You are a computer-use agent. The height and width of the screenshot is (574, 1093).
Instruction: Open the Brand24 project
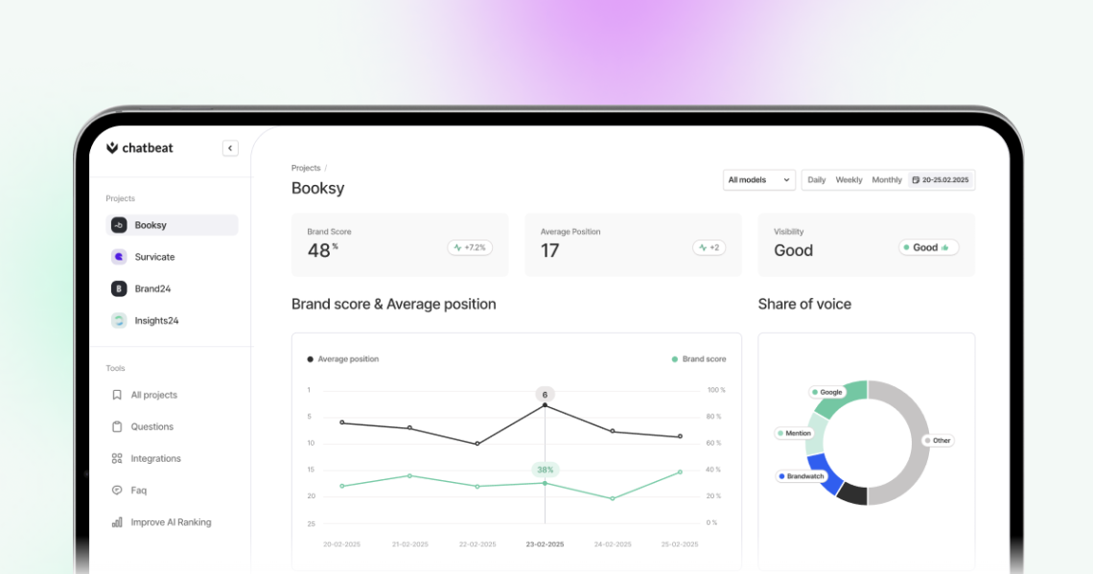point(173,288)
